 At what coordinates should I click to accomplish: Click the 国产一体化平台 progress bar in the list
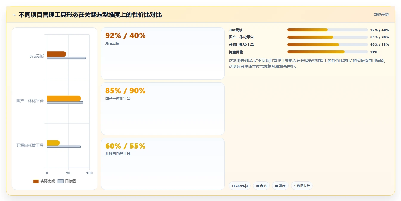(328, 37)
